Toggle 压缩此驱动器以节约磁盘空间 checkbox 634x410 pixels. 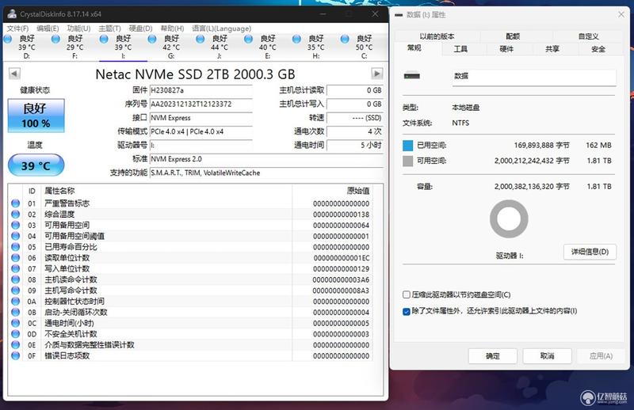(407, 294)
